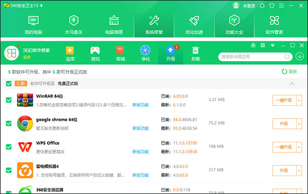Open 新版功能 link for WPS Office

click(141, 151)
